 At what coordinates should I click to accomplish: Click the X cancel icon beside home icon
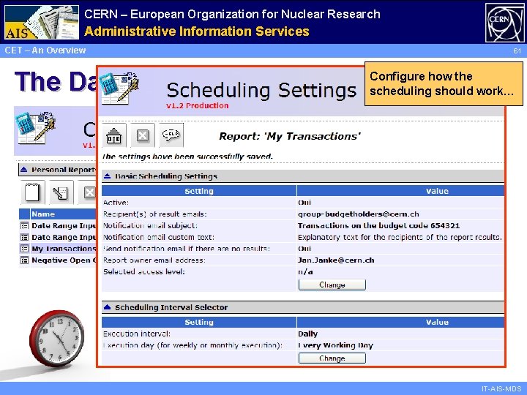coord(143,135)
